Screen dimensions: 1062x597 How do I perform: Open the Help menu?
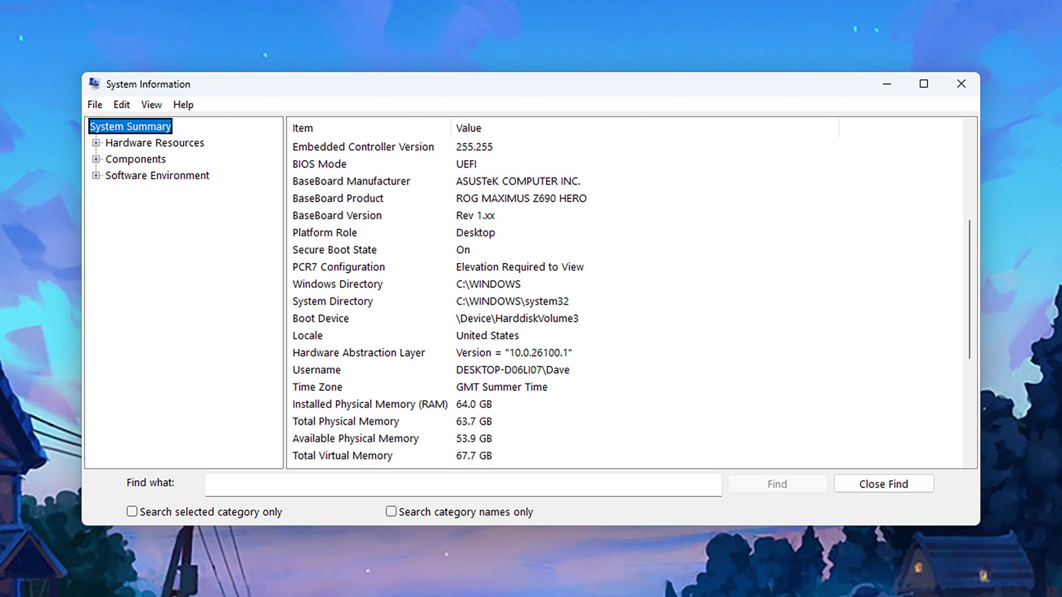(183, 105)
